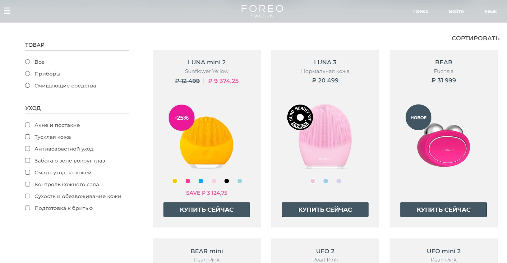Click the -25% discount badge

182,118
